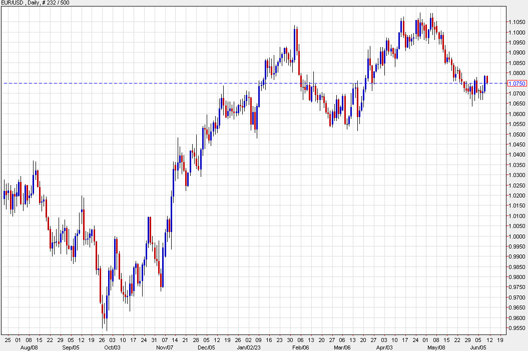Image resolution: width=528 pixels, height=351 pixels.
Task: Click the 0.9850 price axis label
Action: point(517,267)
